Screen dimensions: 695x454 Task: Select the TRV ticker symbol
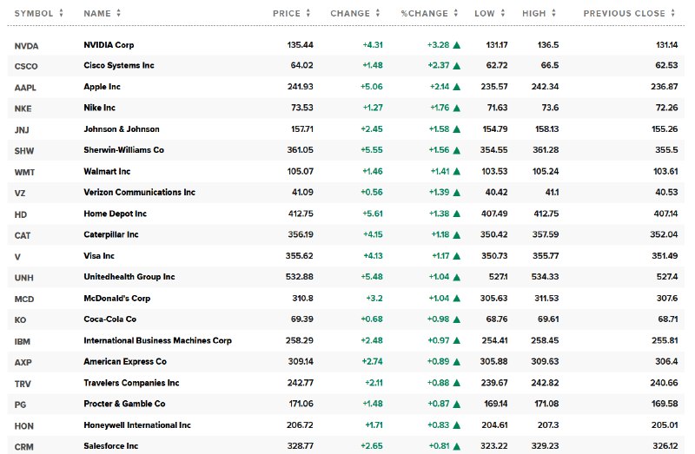point(23,384)
